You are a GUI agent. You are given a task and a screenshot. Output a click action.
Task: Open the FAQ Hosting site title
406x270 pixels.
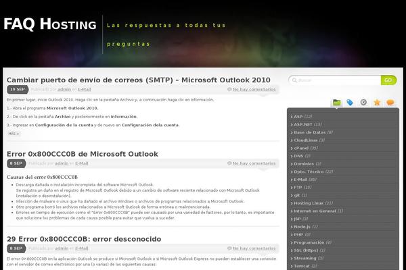tap(50, 24)
